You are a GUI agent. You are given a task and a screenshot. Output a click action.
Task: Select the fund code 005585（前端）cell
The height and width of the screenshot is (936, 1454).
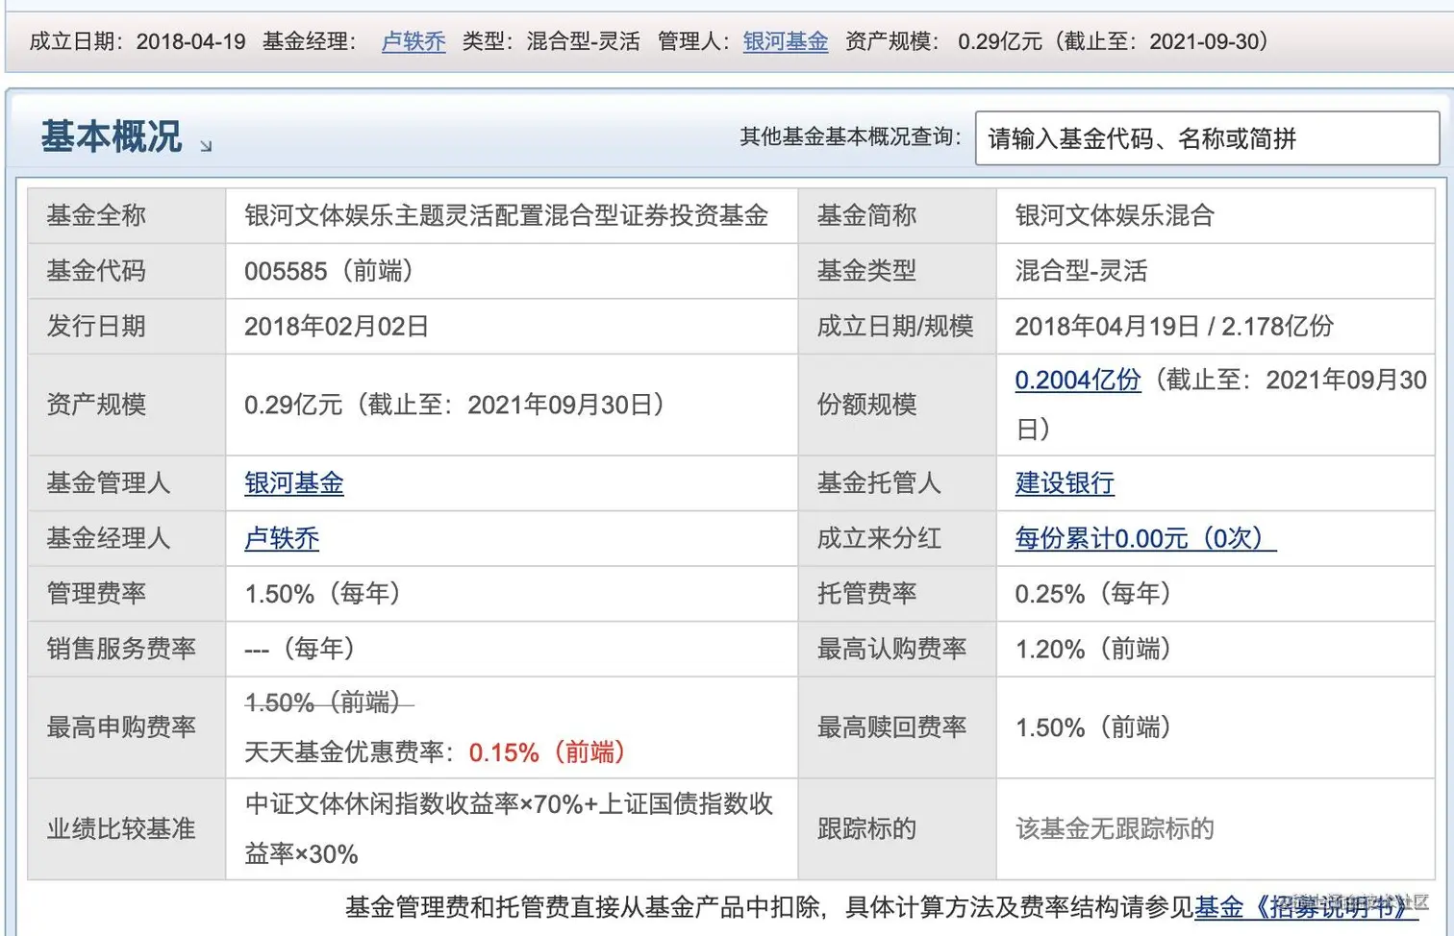329,270
